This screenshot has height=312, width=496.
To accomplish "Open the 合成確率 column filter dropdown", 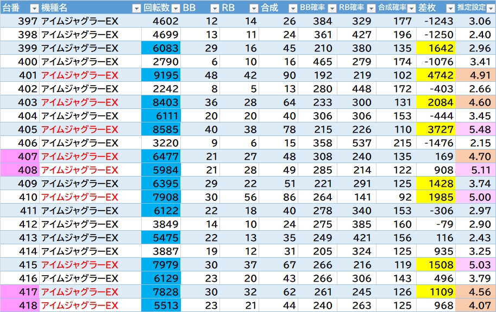I will pos(411,8).
